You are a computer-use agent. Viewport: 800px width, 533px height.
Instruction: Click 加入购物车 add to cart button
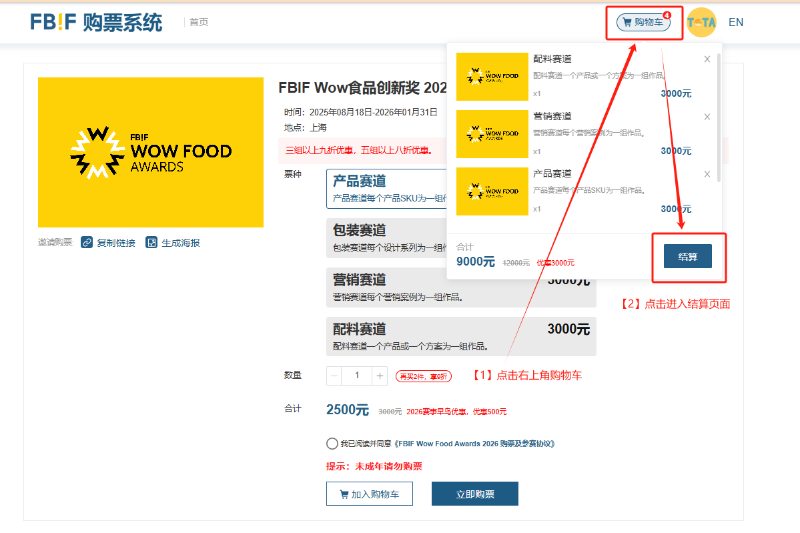370,494
